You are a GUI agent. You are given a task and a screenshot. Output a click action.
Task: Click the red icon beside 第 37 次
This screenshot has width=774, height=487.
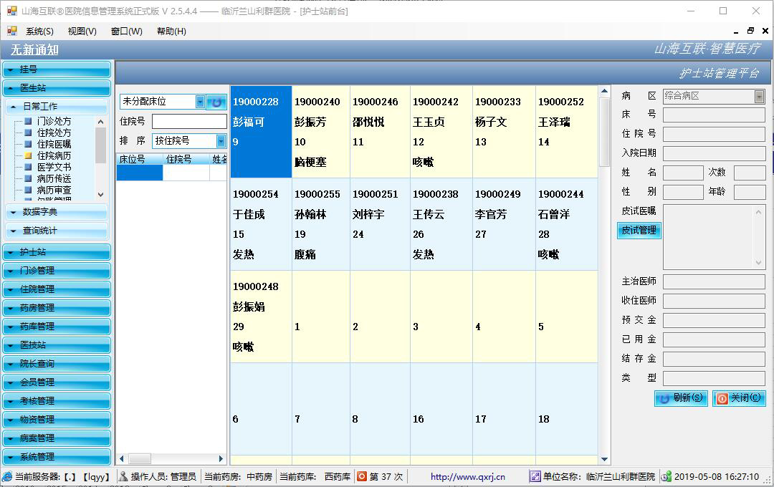[x=362, y=477]
